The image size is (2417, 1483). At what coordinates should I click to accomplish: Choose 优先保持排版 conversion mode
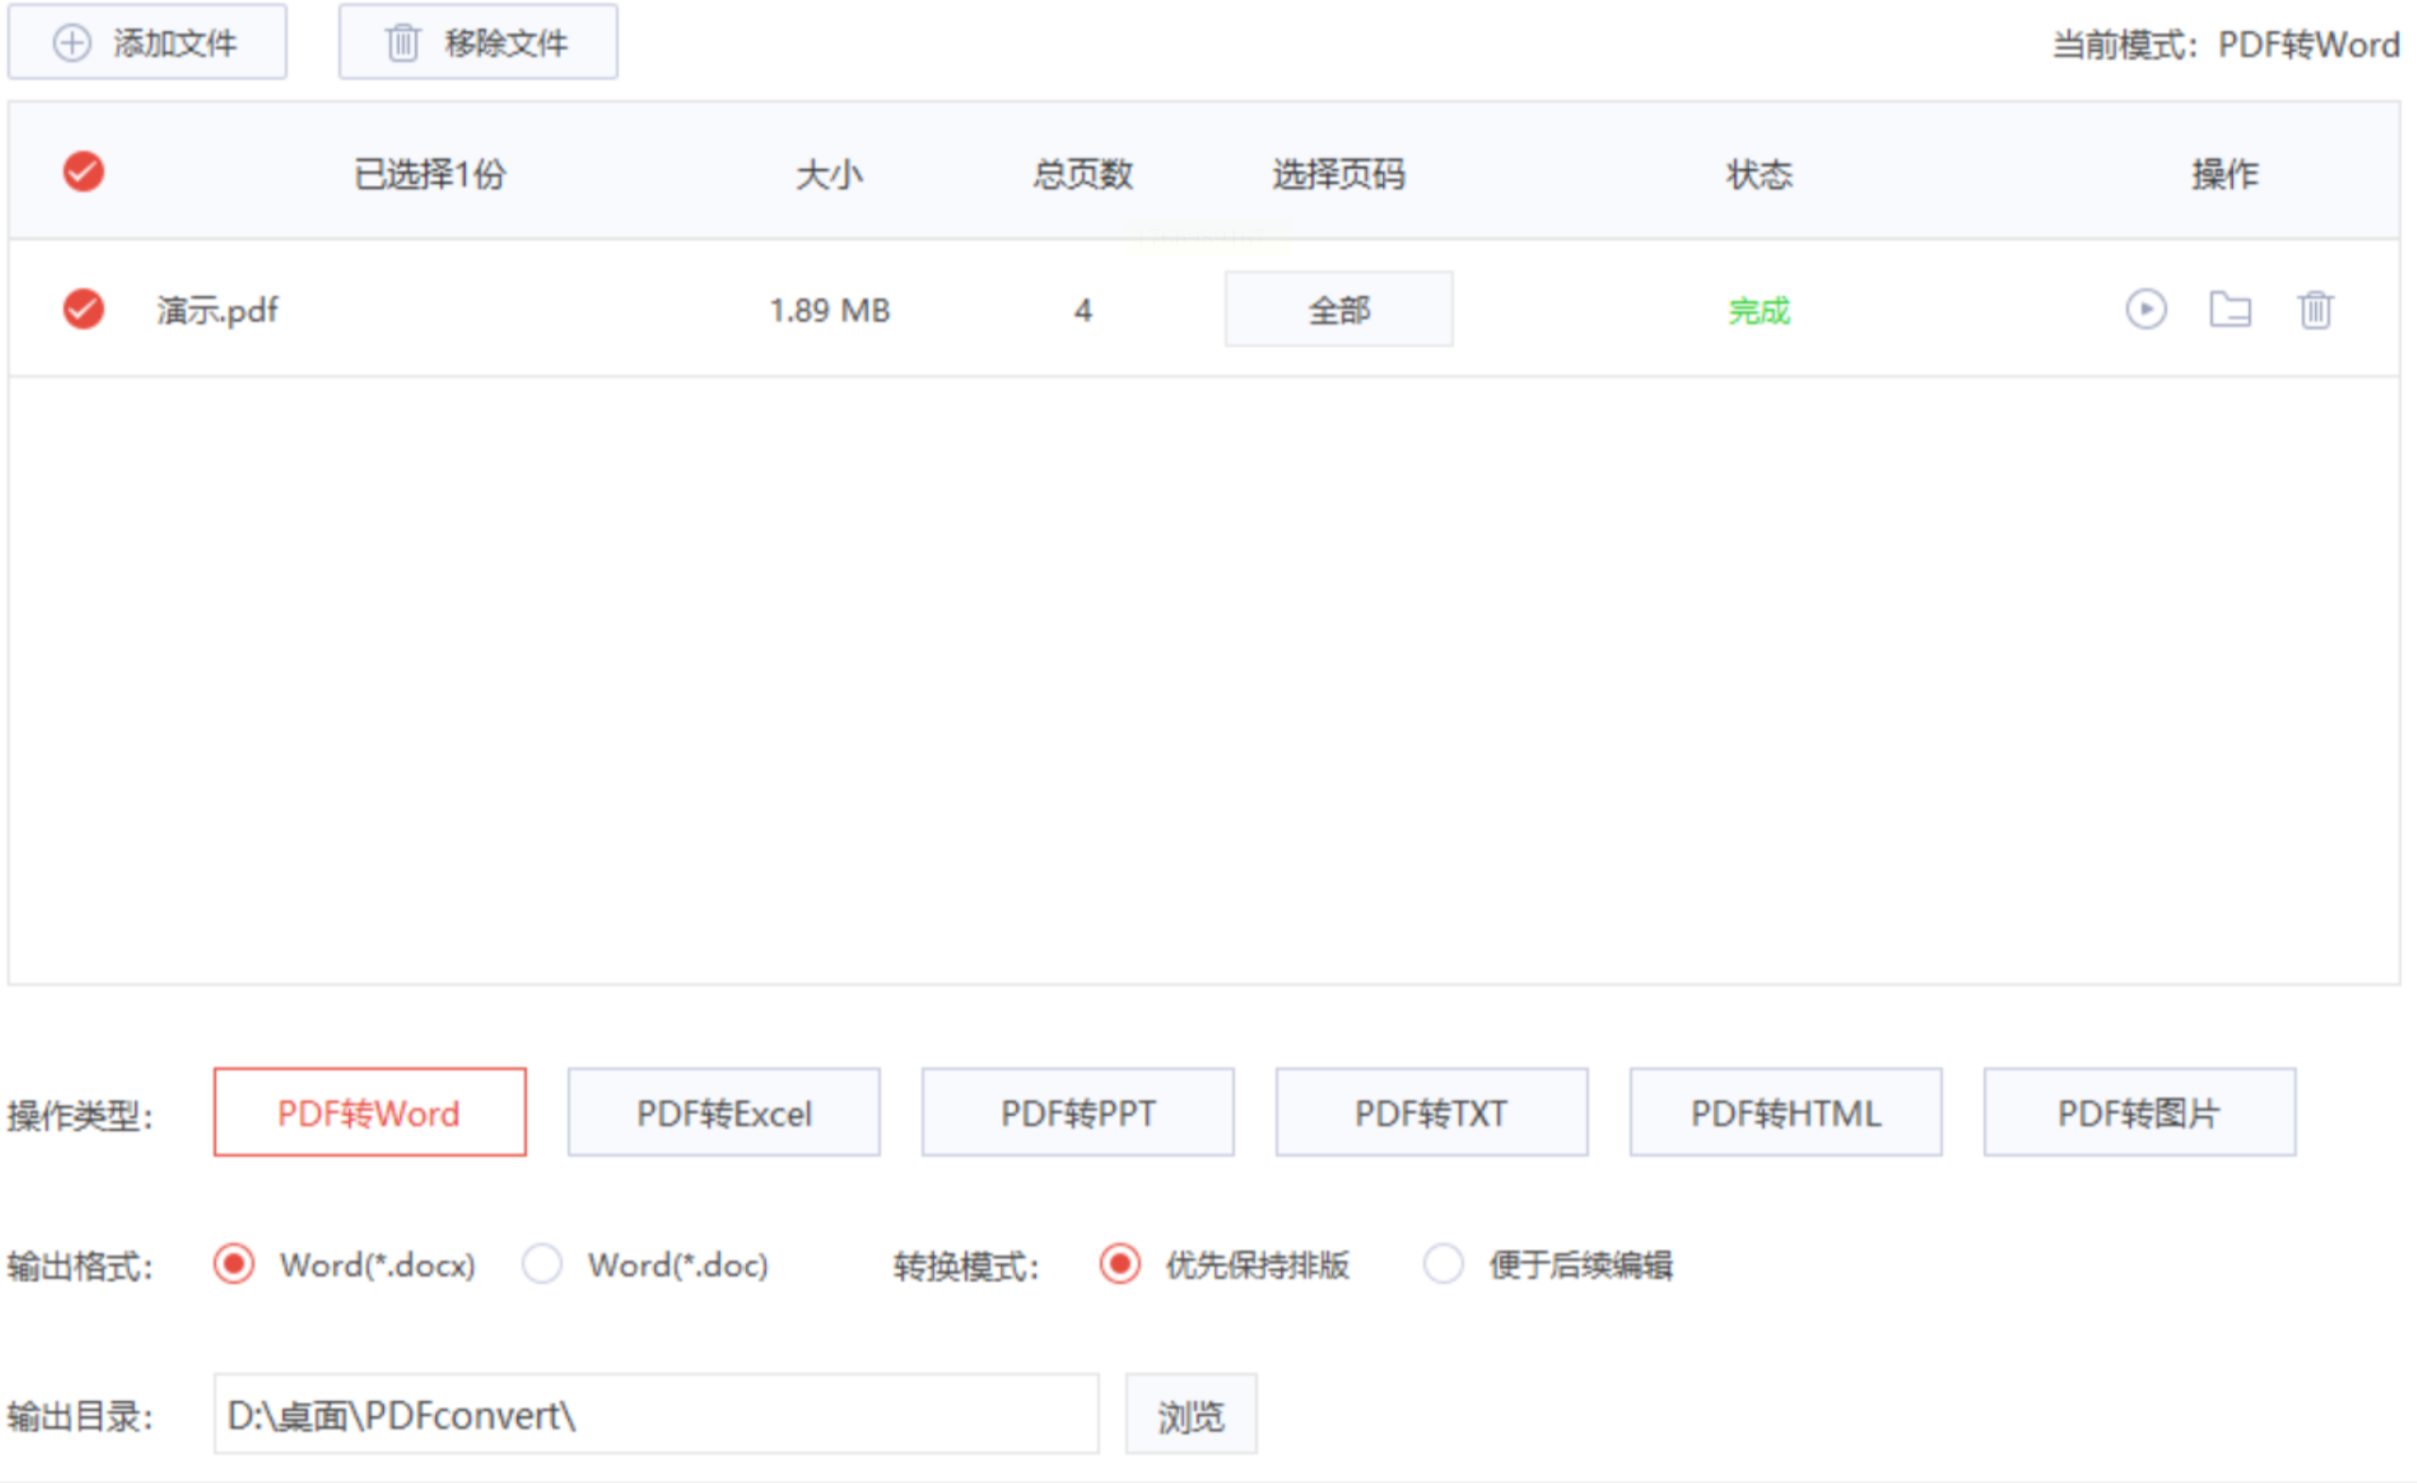tap(1120, 1264)
